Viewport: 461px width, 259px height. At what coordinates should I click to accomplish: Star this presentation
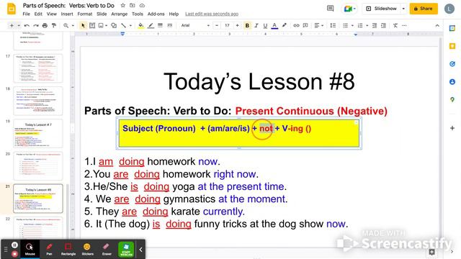123,5
